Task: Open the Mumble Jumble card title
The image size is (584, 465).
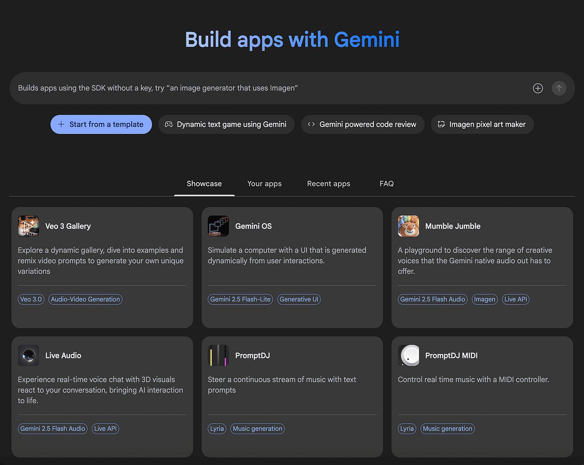Action: [x=453, y=226]
